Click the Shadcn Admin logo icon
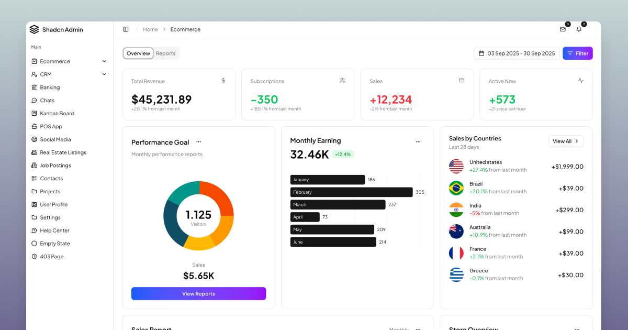This screenshot has height=330, width=628. pyautogui.click(x=35, y=29)
